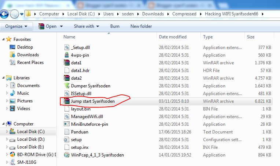The height and width of the screenshot is (166, 280).
Task: Click New folder in the toolbar
Action: [141, 26]
